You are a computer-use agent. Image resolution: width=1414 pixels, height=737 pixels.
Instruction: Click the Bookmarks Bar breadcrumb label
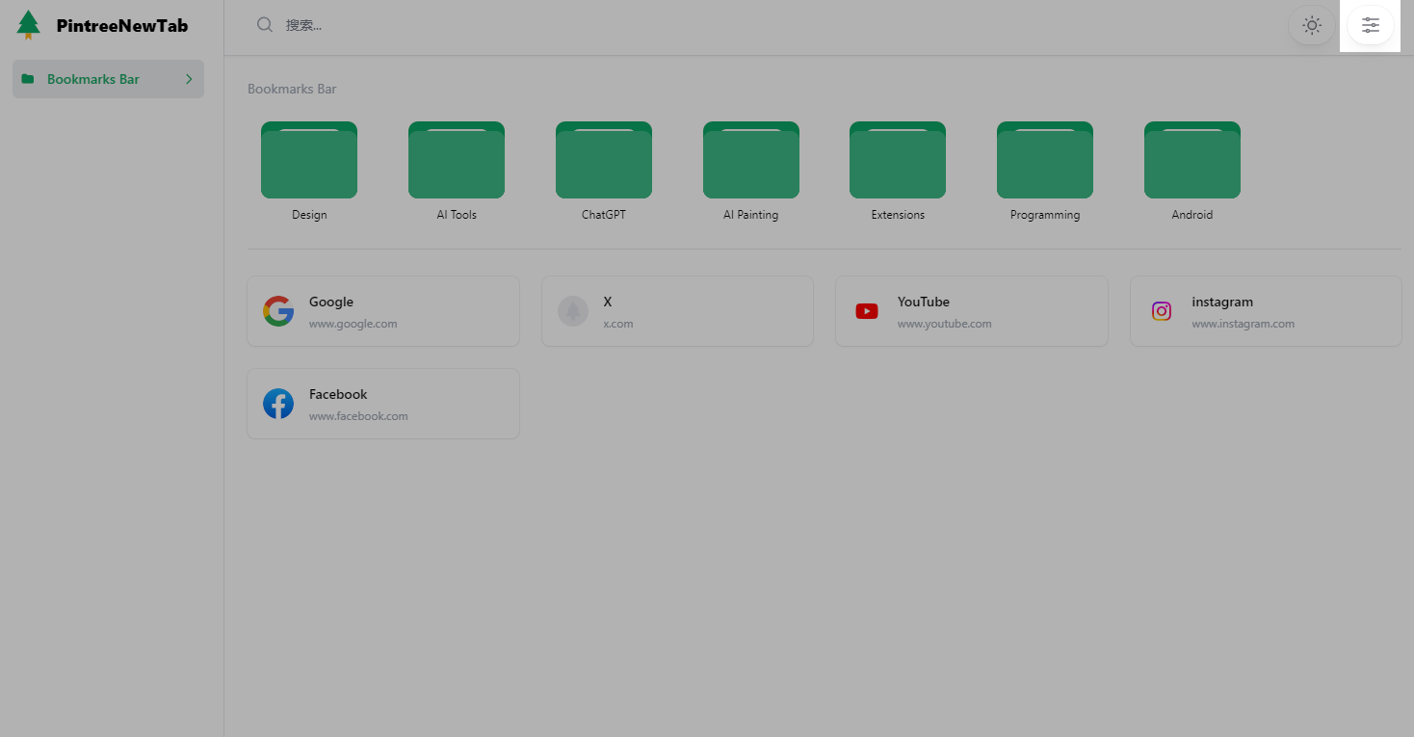(292, 89)
